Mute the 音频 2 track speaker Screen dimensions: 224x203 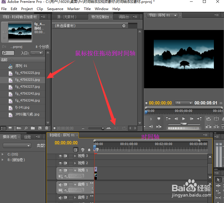(60, 198)
